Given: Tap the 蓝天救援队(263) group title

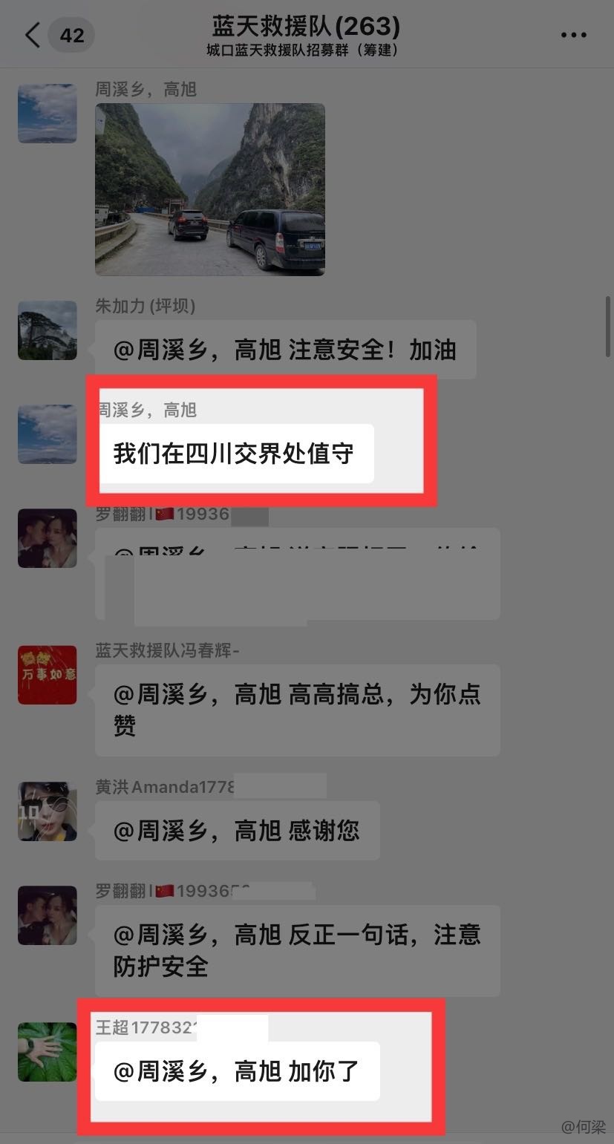Looking at the screenshot, I should tap(306, 27).
